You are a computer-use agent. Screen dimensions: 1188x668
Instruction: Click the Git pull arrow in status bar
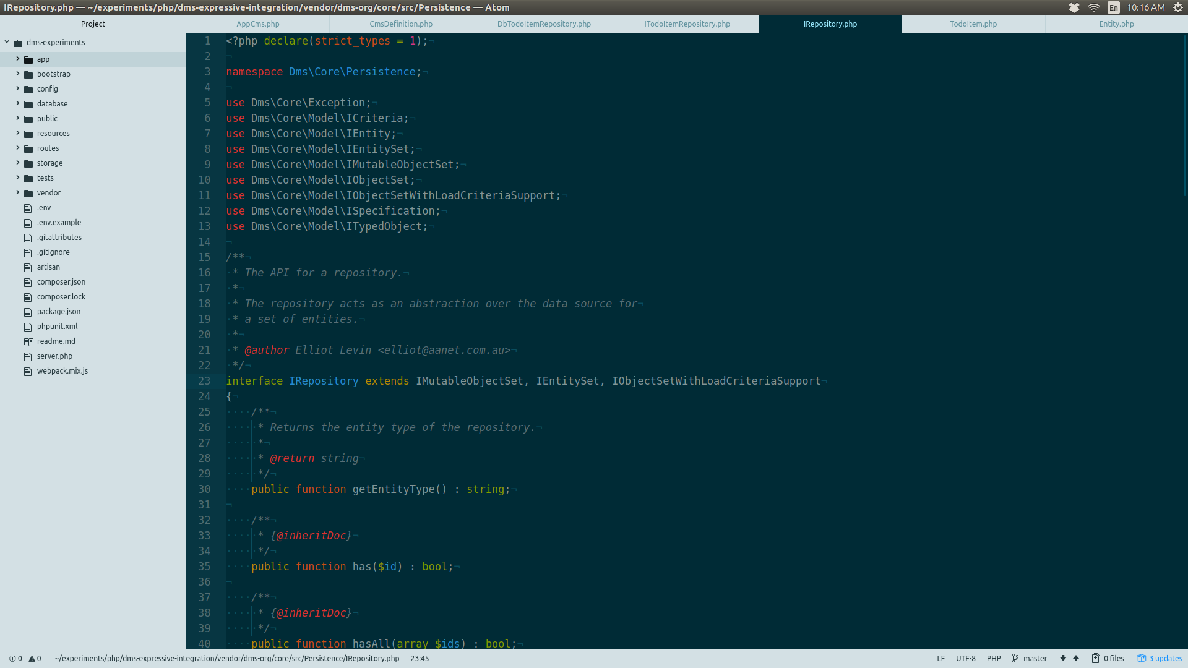(1063, 658)
